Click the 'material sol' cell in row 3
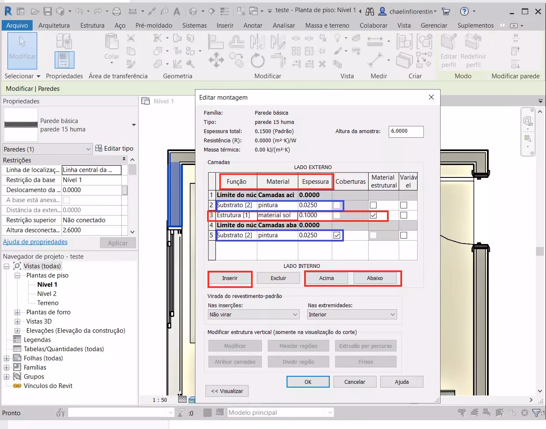The width and height of the screenshot is (546, 429). click(277, 215)
